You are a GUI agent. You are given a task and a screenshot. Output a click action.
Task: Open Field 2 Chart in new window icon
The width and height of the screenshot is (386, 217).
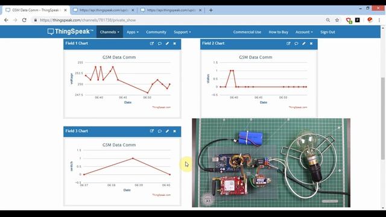[288, 43]
